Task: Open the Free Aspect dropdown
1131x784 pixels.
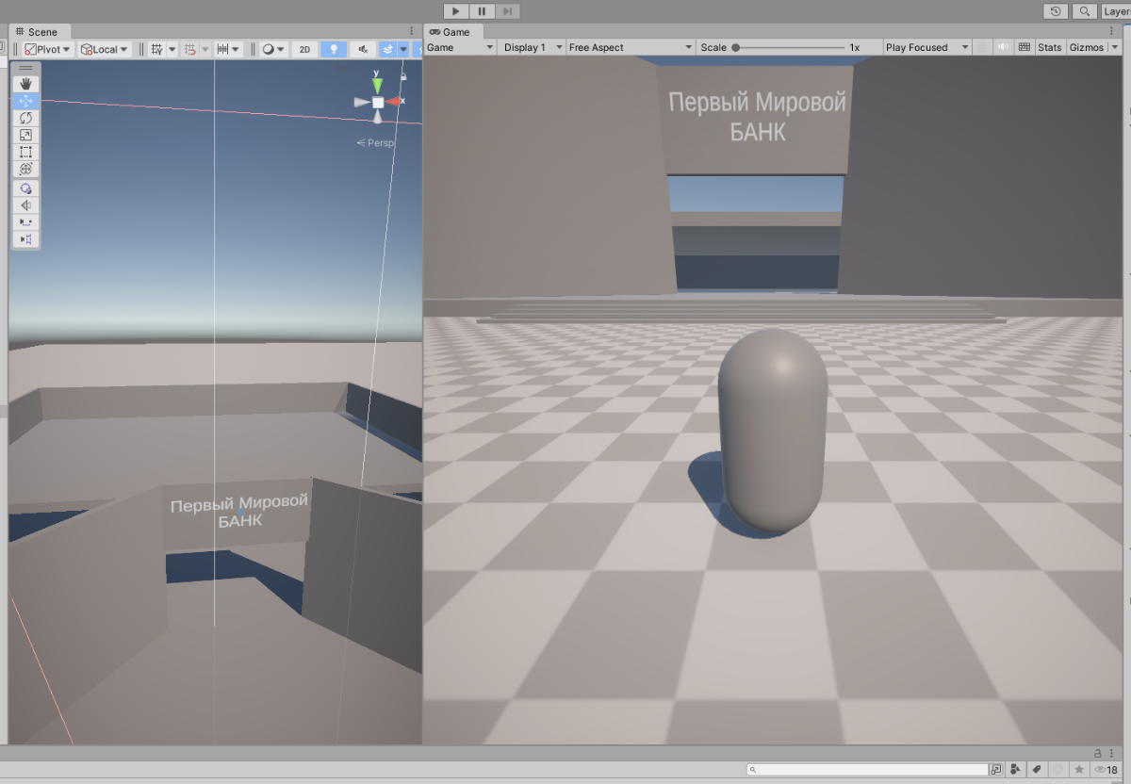Action: click(630, 47)
